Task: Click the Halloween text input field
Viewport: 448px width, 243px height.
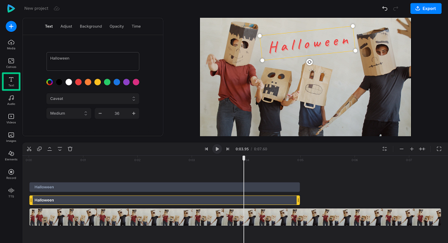Action: pos(93,61)
